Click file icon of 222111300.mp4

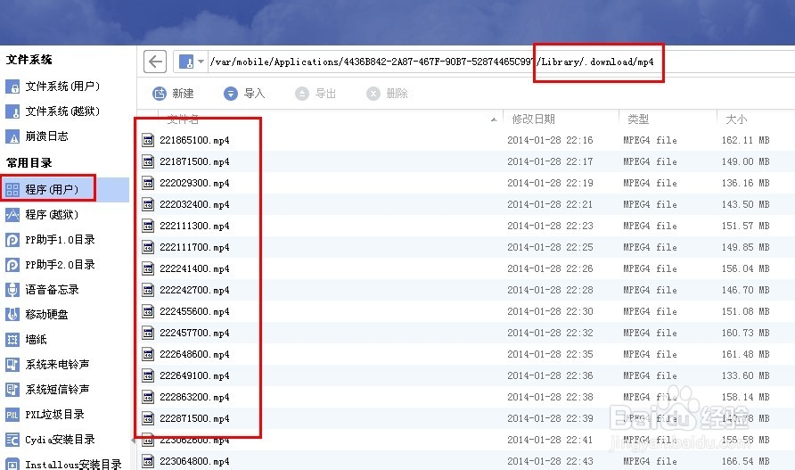pos(148,226)
